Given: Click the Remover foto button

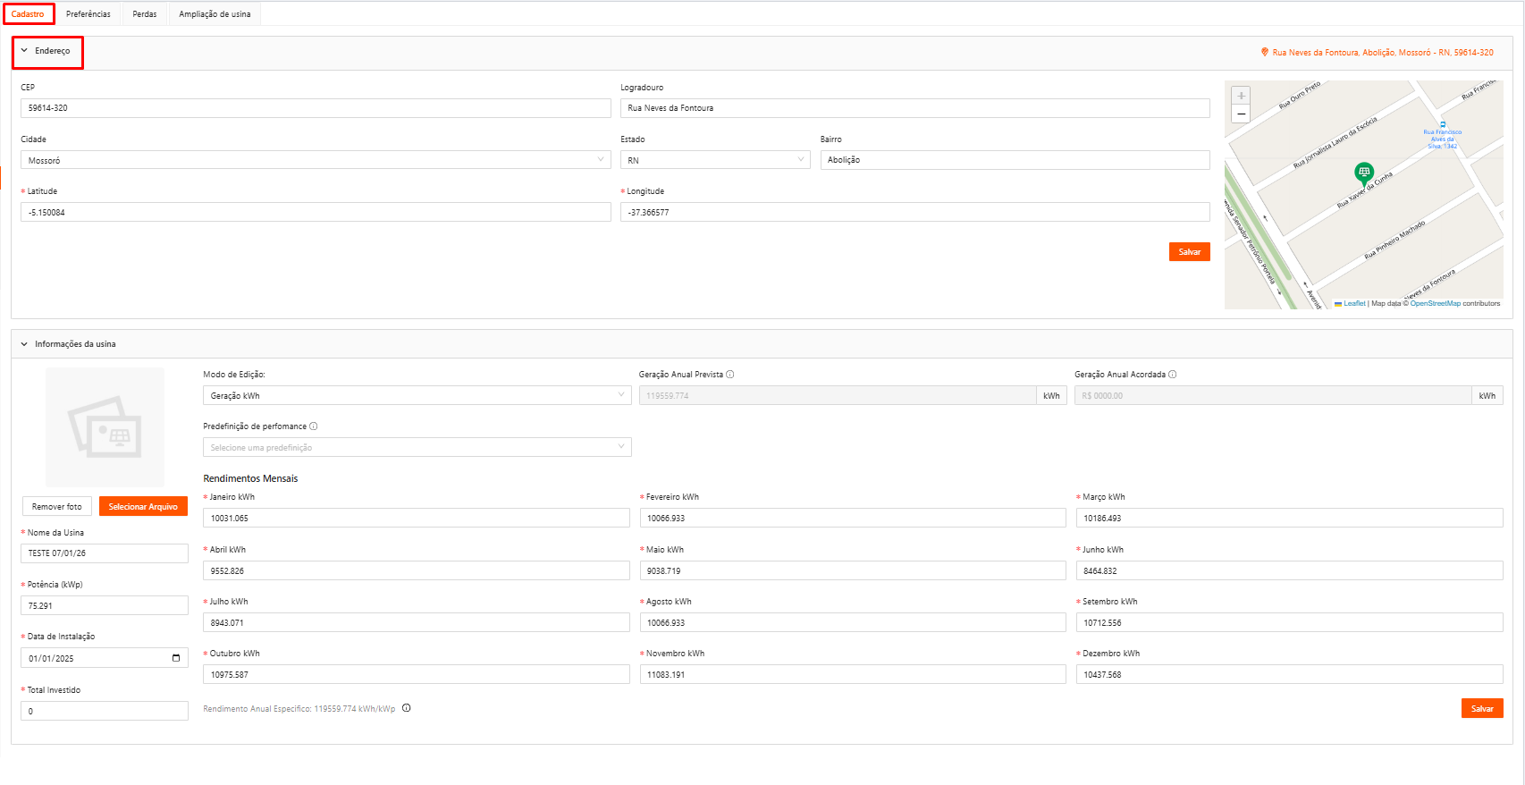Looking at the screenshot, I should (x=56, y=506).
